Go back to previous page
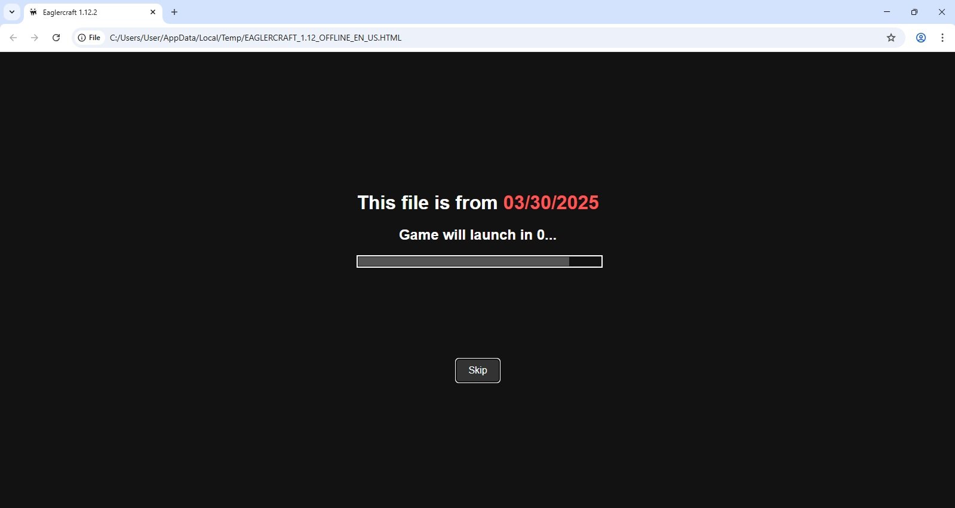955x508 pixels. [x=13, y=38]
